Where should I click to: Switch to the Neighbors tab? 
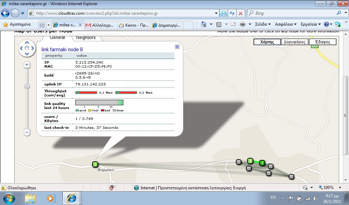(x=86, y=38)
